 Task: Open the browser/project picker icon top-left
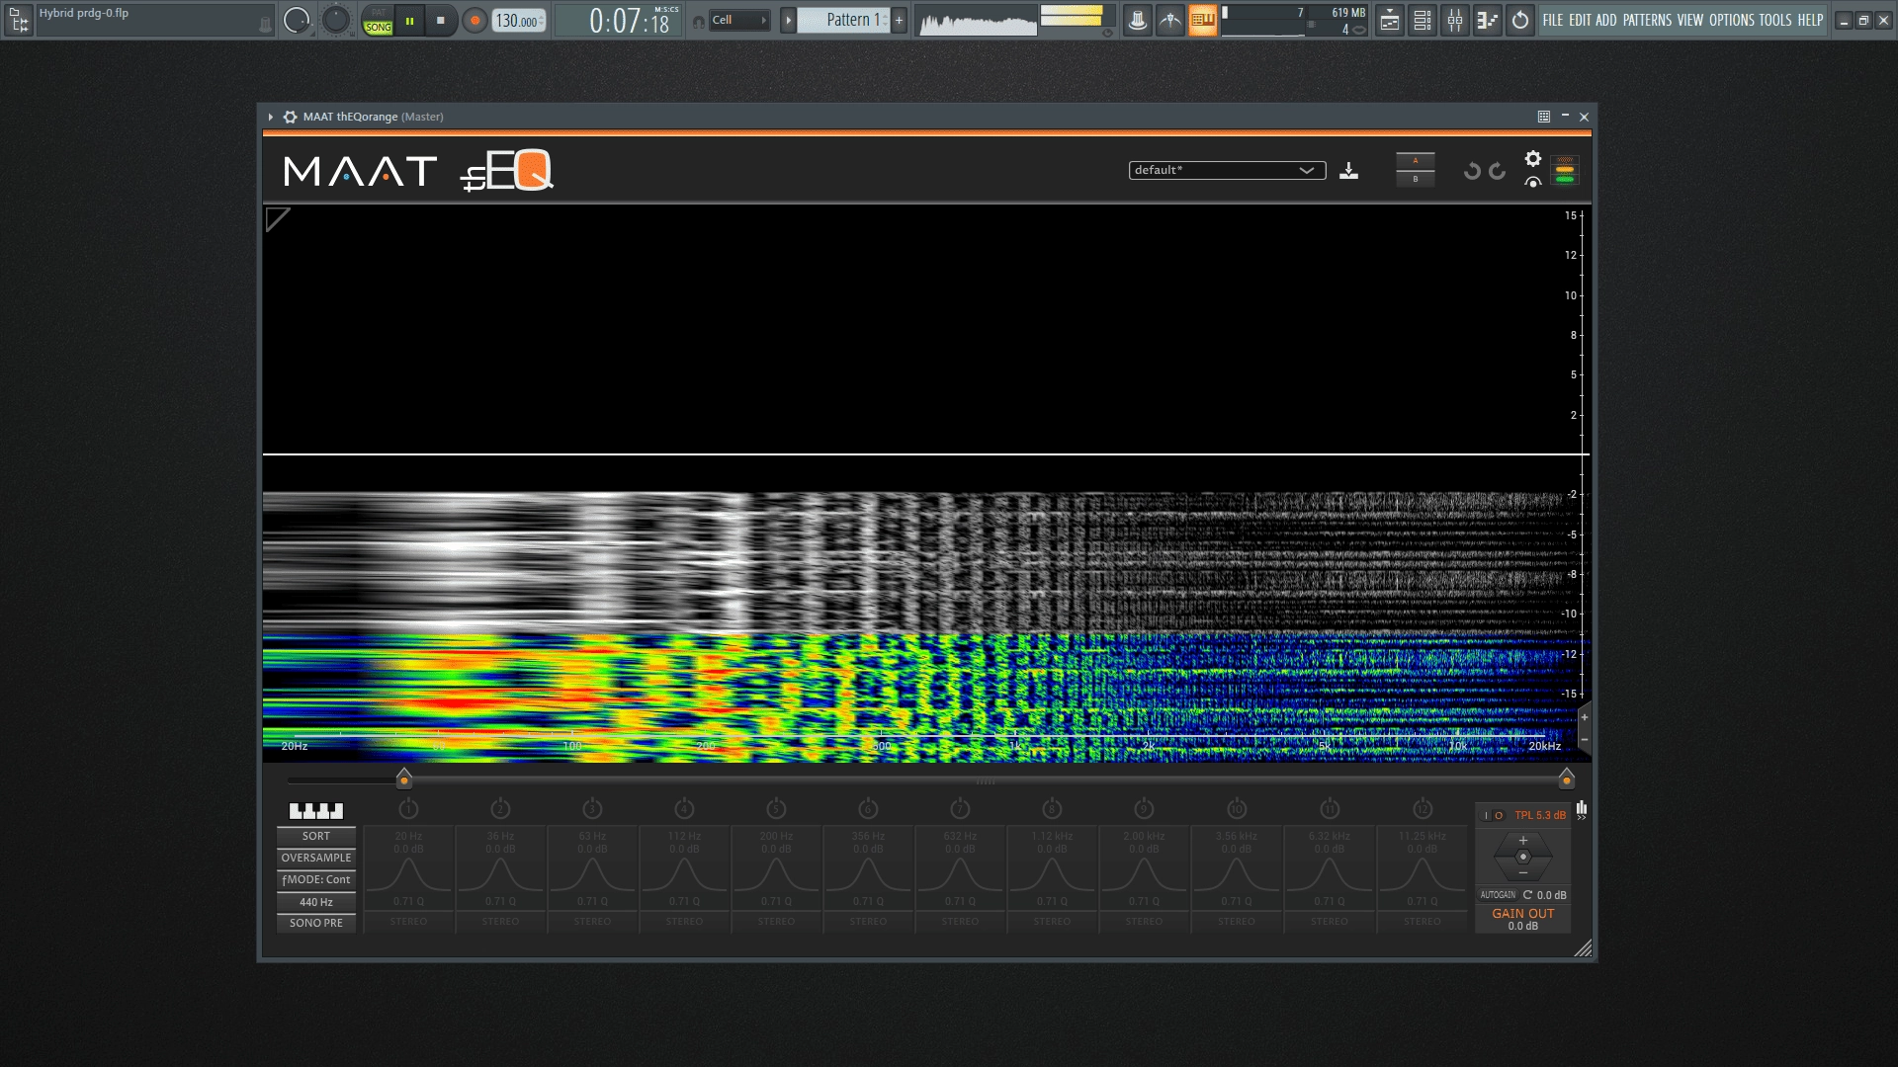[19, 20]
